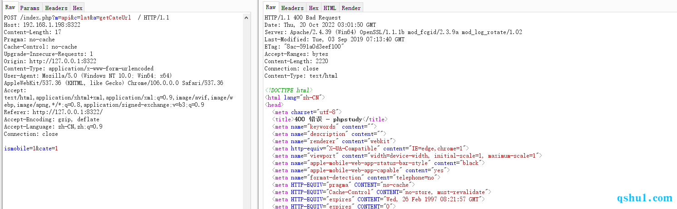Click the Content-Length: 17 request header
The height and width of the screenshot is (209, 677).
click(x=32, y=32)
